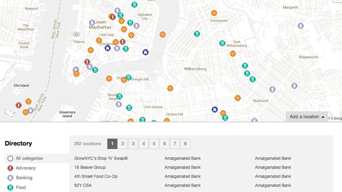The height and width of the screenshot is (192, 342).
Task: Jump to directory page 8
Action: click(185, 144)
